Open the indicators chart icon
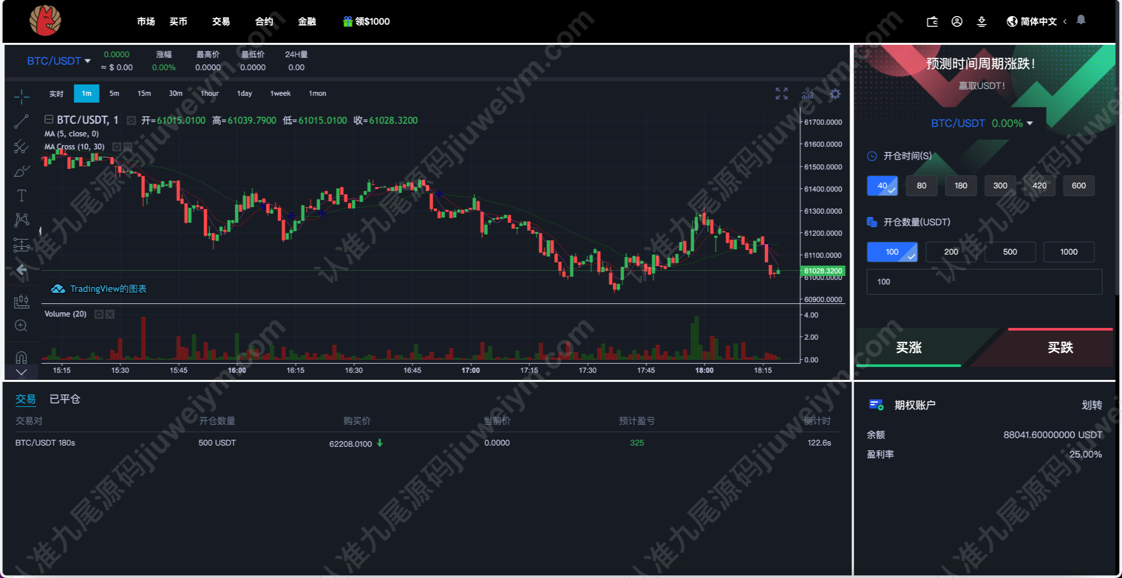This screenshot has width=1122, height=578. pos(807,94)
